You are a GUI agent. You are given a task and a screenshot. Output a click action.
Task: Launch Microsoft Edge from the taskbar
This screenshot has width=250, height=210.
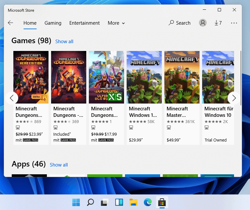pos(148,202)
